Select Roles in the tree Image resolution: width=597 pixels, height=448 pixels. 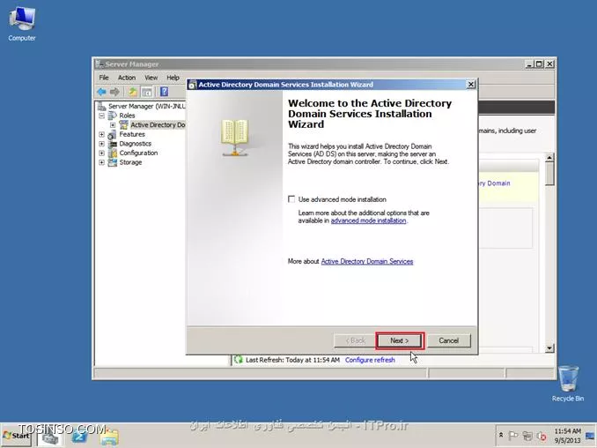click(x=127, y=116)
